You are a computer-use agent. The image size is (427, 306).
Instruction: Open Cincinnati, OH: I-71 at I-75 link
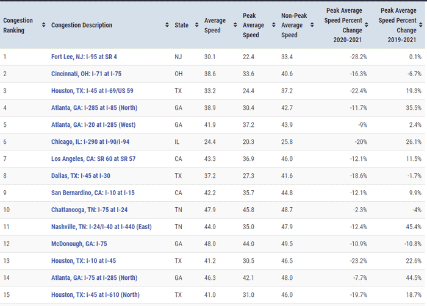87,74
